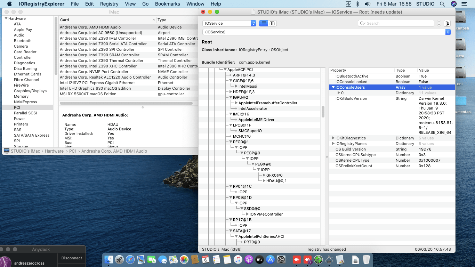The image size is (475, 267).
Task: Click the Type column header in System Information
Action: (x=177, y=20)
